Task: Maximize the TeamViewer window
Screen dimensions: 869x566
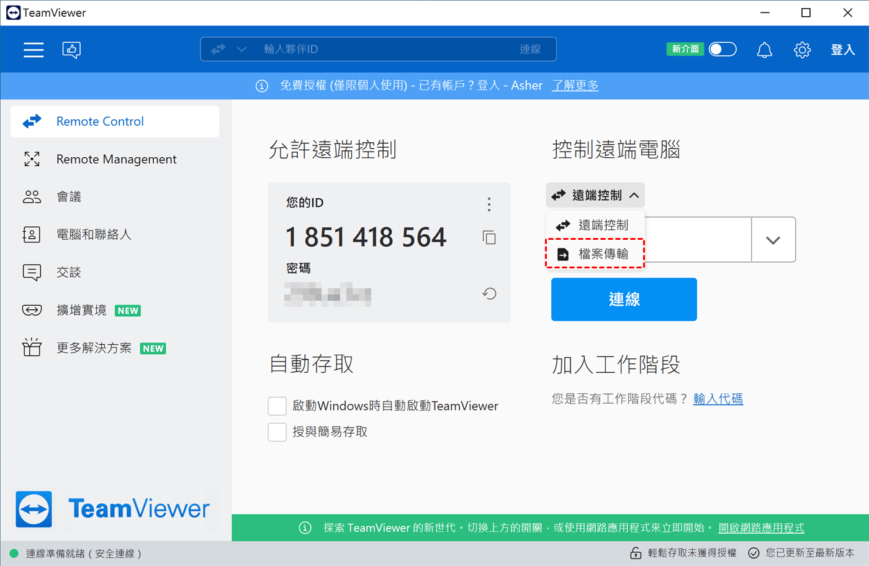Action: coord(806,12)
